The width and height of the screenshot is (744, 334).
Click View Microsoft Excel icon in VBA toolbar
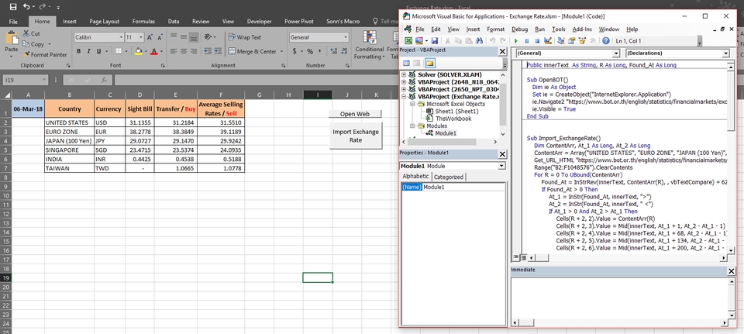point(408,41)
